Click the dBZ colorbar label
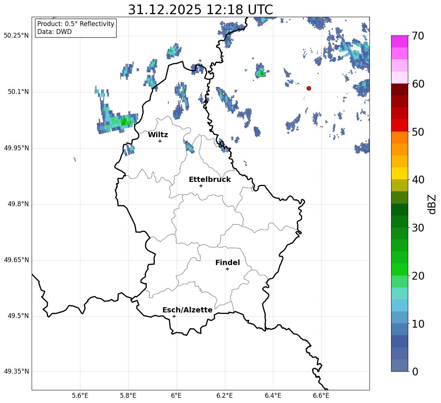Image resolution: width=441 pixels, height=403 pixels. click(x=431, y=204)
